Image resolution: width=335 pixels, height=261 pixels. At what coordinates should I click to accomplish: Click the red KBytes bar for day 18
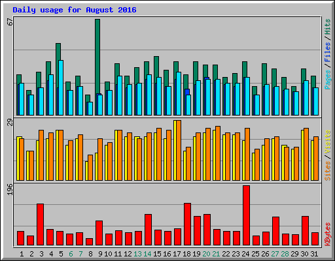click(x=187, y=224)
